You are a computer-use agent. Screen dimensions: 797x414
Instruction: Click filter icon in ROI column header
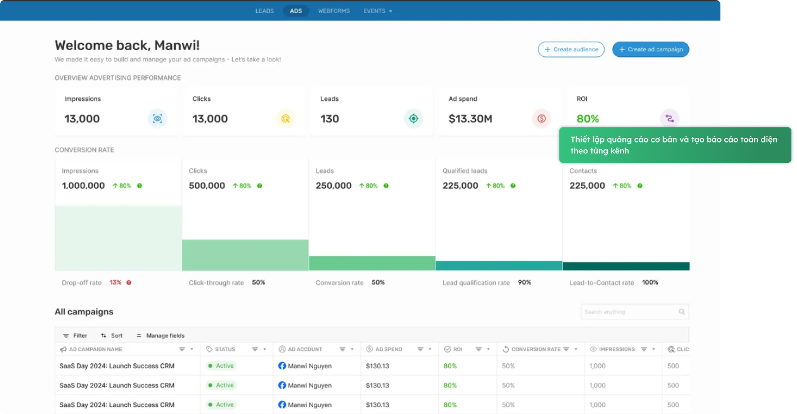coord(478,349)
